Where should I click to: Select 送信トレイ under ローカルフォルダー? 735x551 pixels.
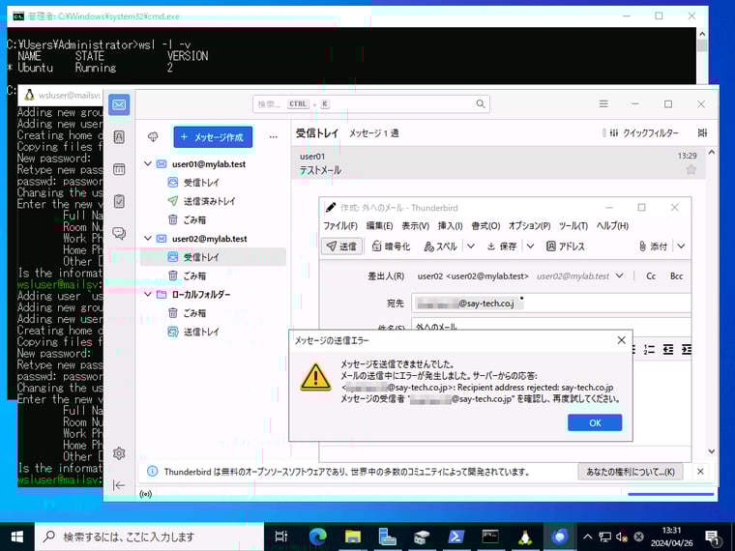tap(214, 332)
